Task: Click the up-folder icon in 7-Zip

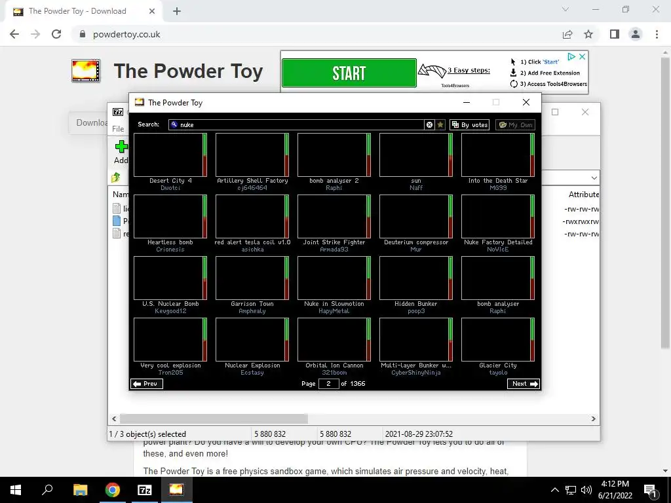Action: point(115,177)
